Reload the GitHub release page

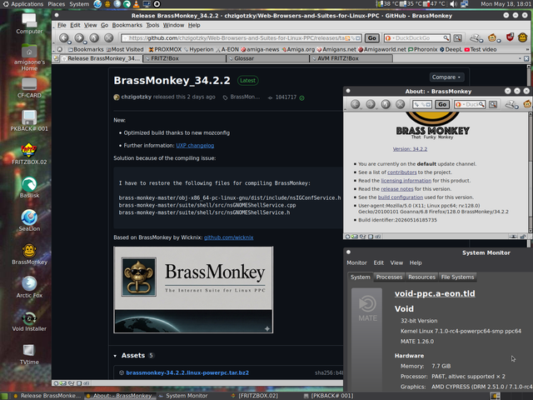point(94,37)
